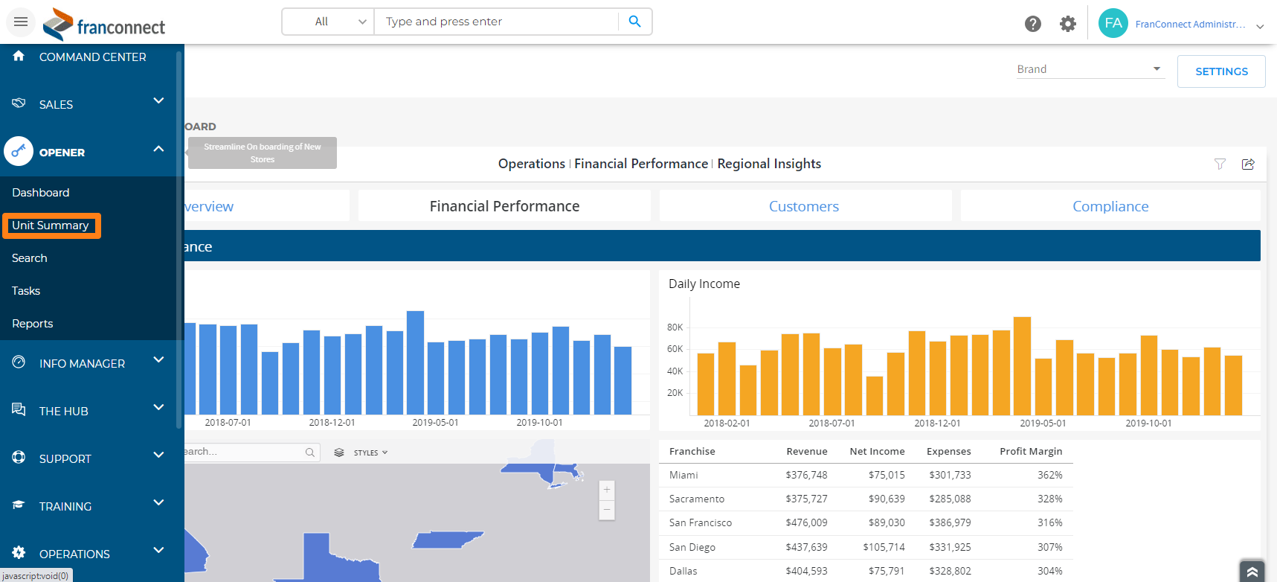Open the user account dropdown arrow
Screen dimensions: 1277x582
(x=1260, y=26)
